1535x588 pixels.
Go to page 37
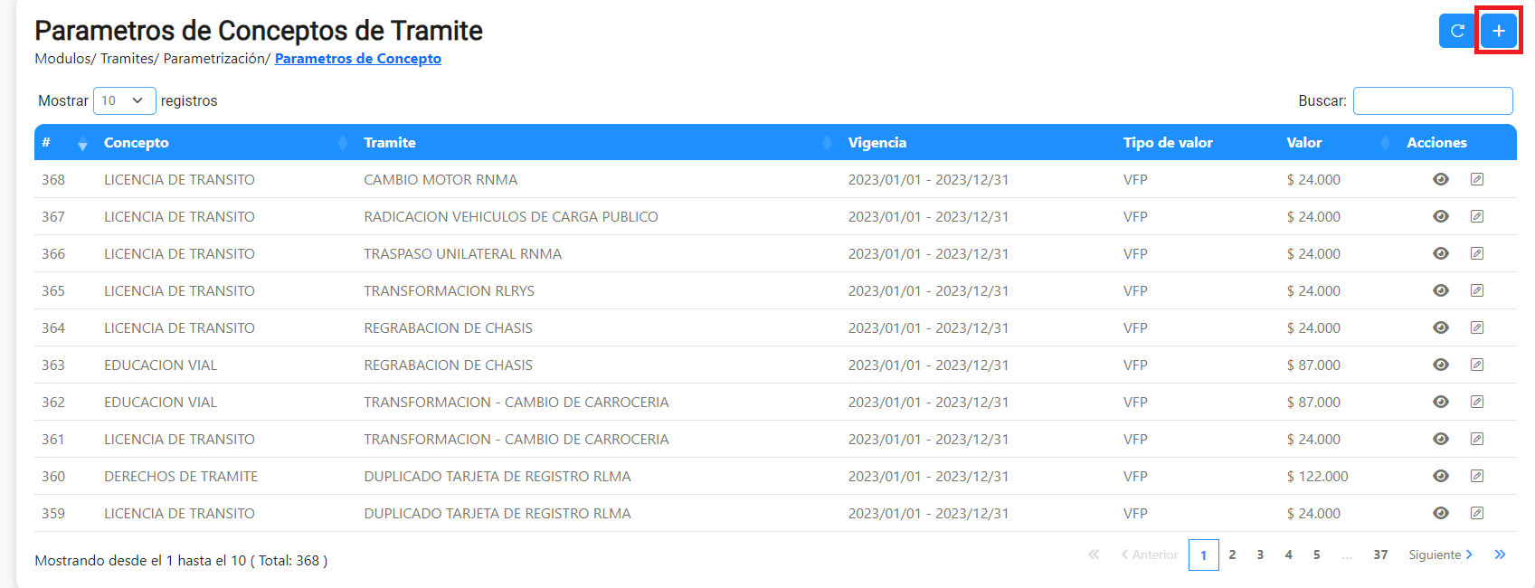click(x=1380, y=555)
